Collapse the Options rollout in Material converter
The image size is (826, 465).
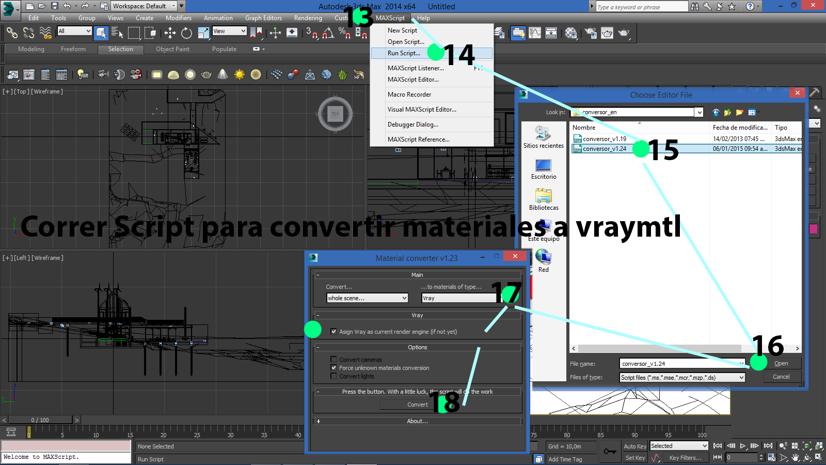pyautogui.click(x=417, y=347)
